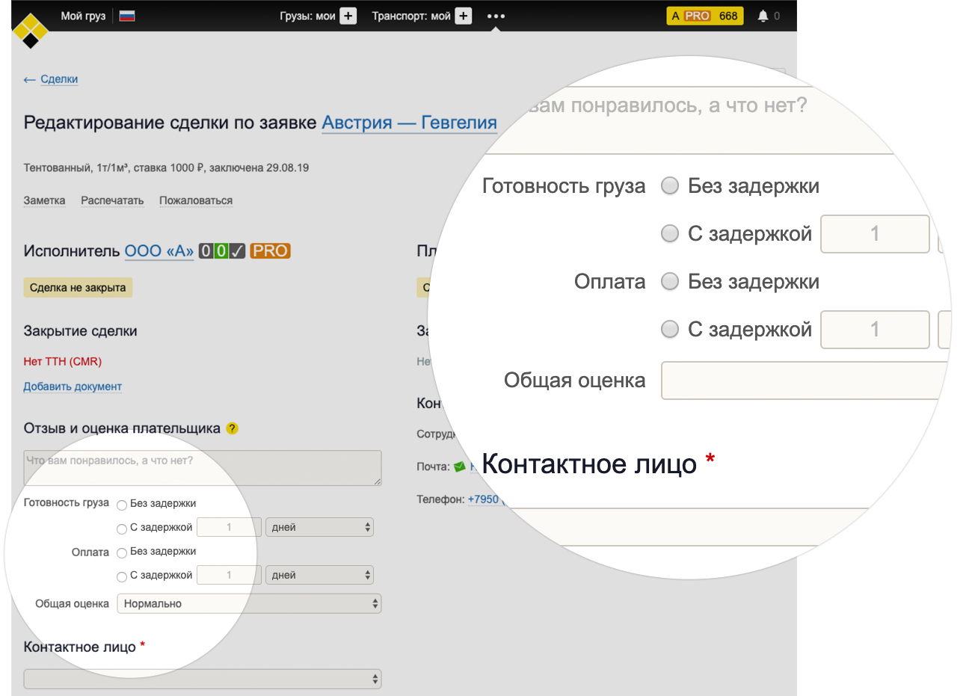Select small Без задержки radio for Оплата

tap(122, 552)
